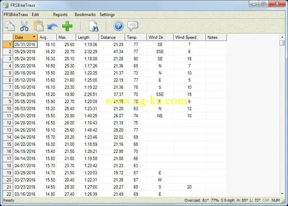Open the Bookmarks menu
288x206 pixels.
point(85,15)
